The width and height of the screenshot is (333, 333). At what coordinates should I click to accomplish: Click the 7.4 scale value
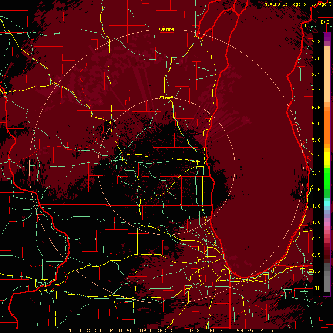coord(316,91)
